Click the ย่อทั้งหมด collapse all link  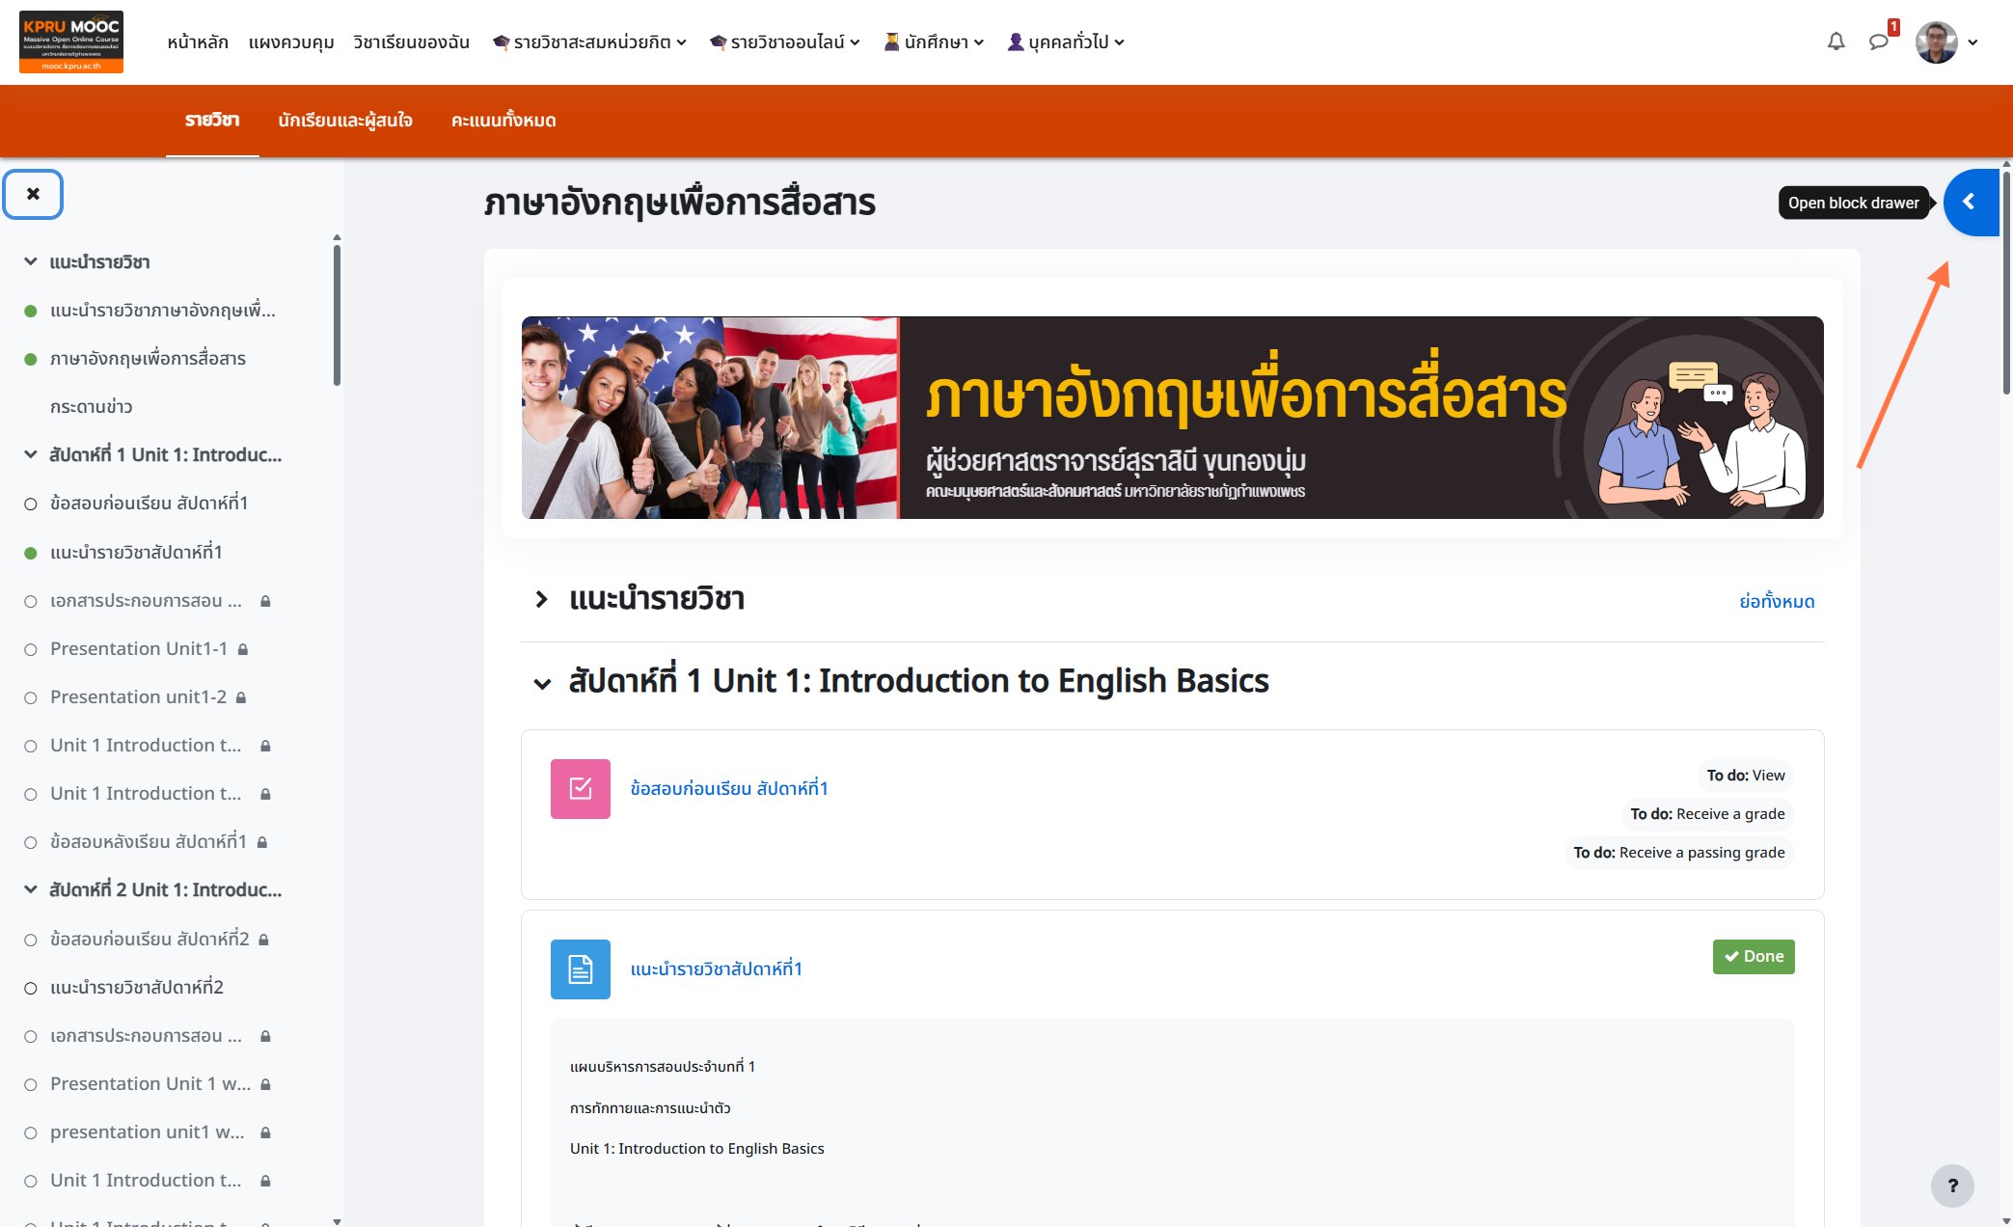1777,601
